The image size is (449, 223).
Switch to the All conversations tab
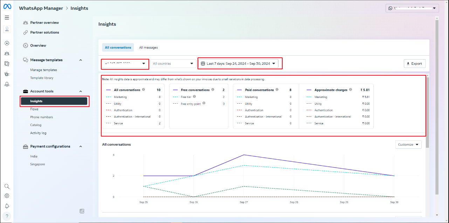click(118, 48)
